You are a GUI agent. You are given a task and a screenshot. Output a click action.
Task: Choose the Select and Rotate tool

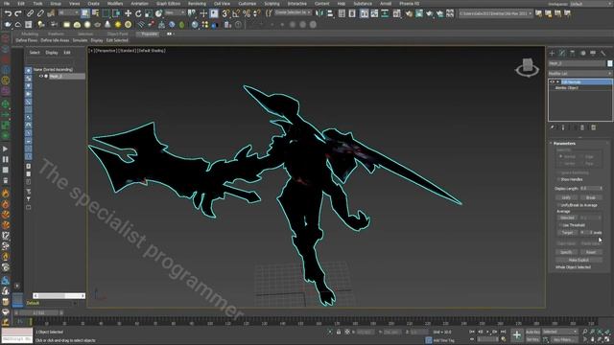point(138,13)
